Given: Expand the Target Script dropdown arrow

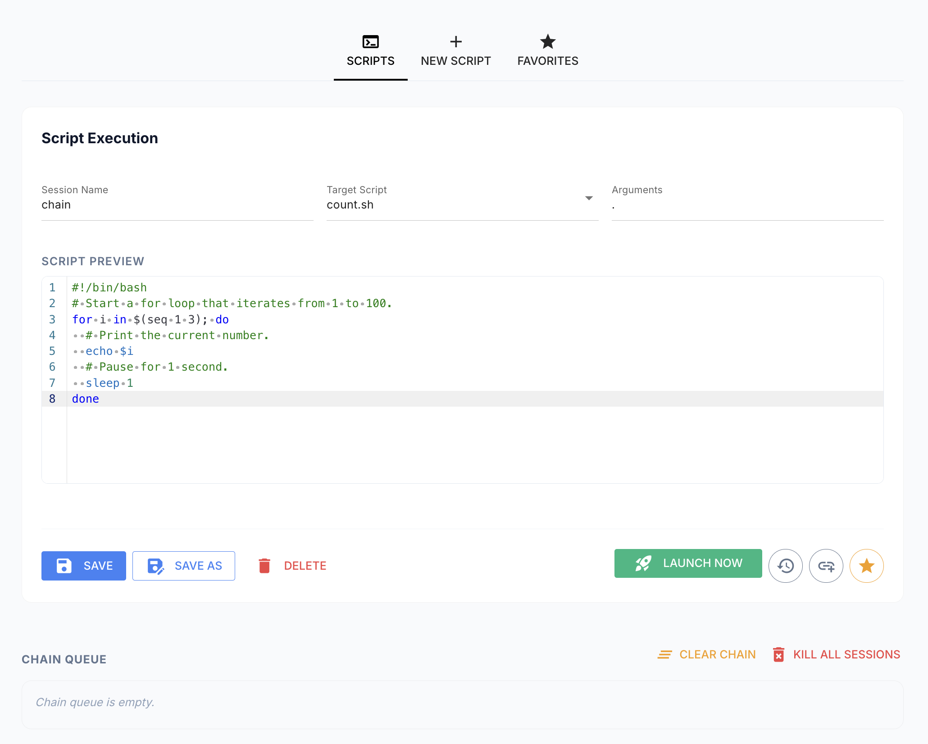Looking at the screenshot, I should [589, 198].
